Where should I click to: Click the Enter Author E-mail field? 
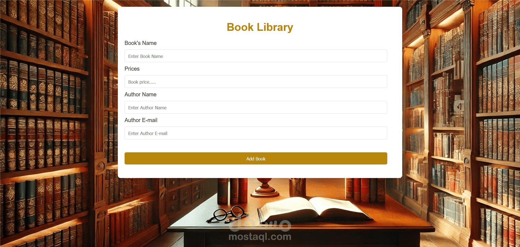point(256,133)
